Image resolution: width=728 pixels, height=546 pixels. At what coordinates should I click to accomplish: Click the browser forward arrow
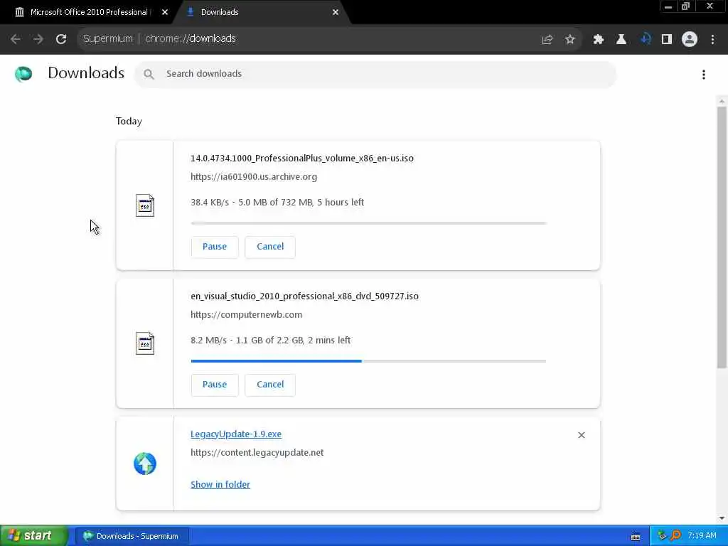38,39
